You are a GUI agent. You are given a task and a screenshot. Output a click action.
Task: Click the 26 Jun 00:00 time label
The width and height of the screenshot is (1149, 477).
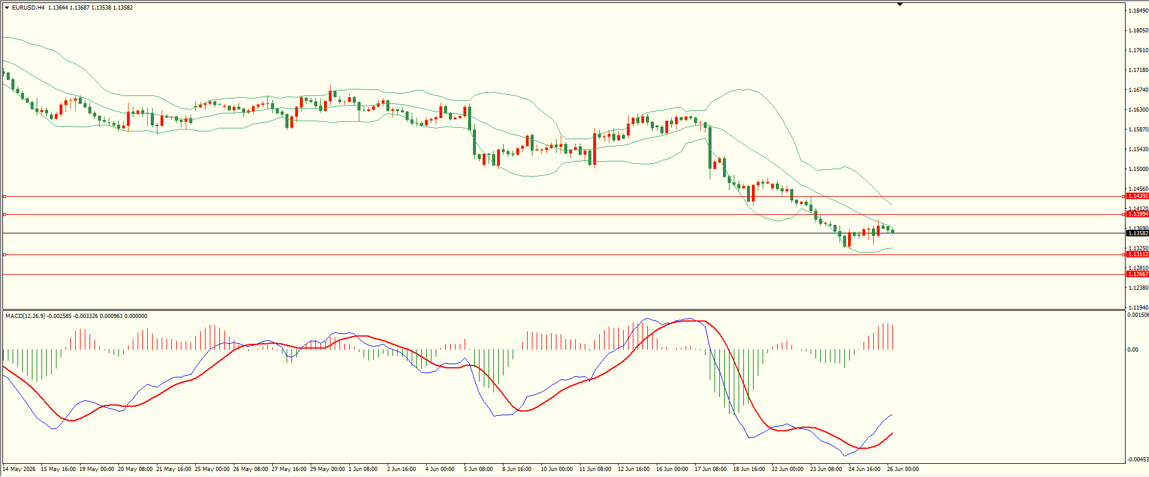click(x=903, y=469)
